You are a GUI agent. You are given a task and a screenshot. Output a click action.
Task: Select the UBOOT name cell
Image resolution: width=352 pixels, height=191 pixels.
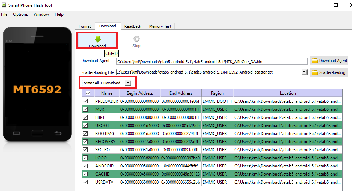point(107,126)
